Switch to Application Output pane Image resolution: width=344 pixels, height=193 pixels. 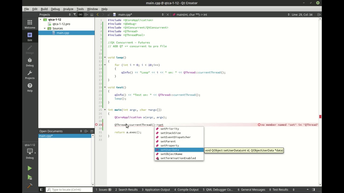coord(156,190)
